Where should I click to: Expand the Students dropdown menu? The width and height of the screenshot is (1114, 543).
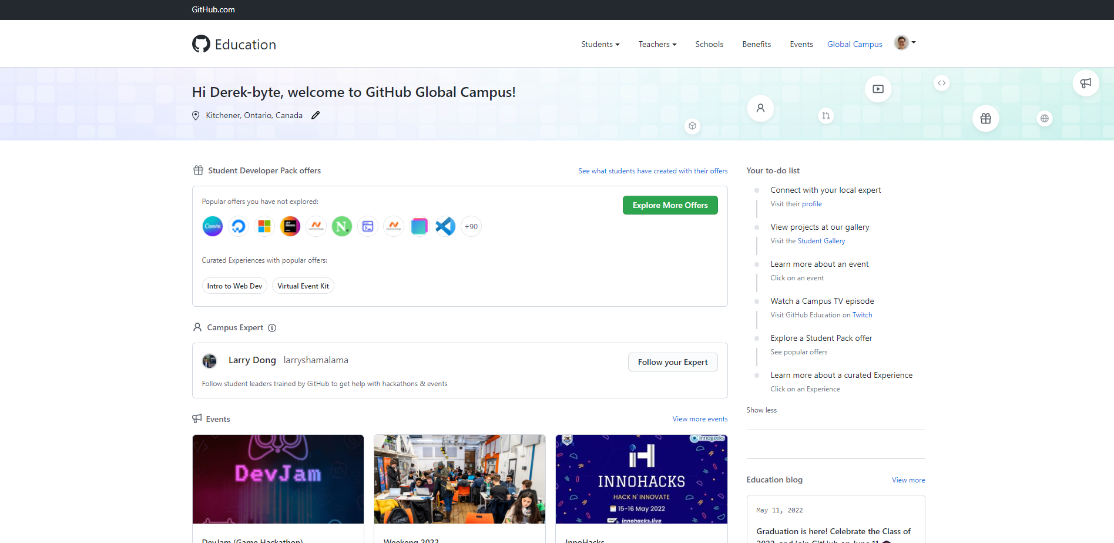pos(600,44)
